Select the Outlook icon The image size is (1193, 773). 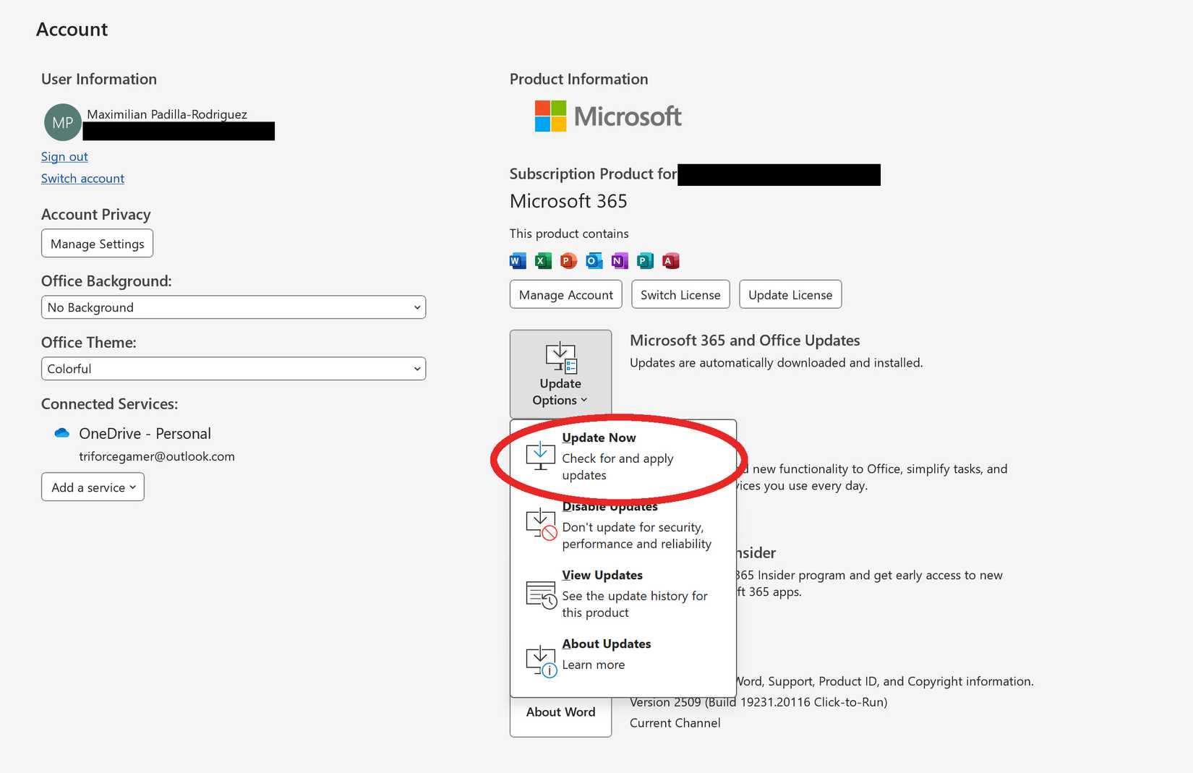[x=594, y=260]
